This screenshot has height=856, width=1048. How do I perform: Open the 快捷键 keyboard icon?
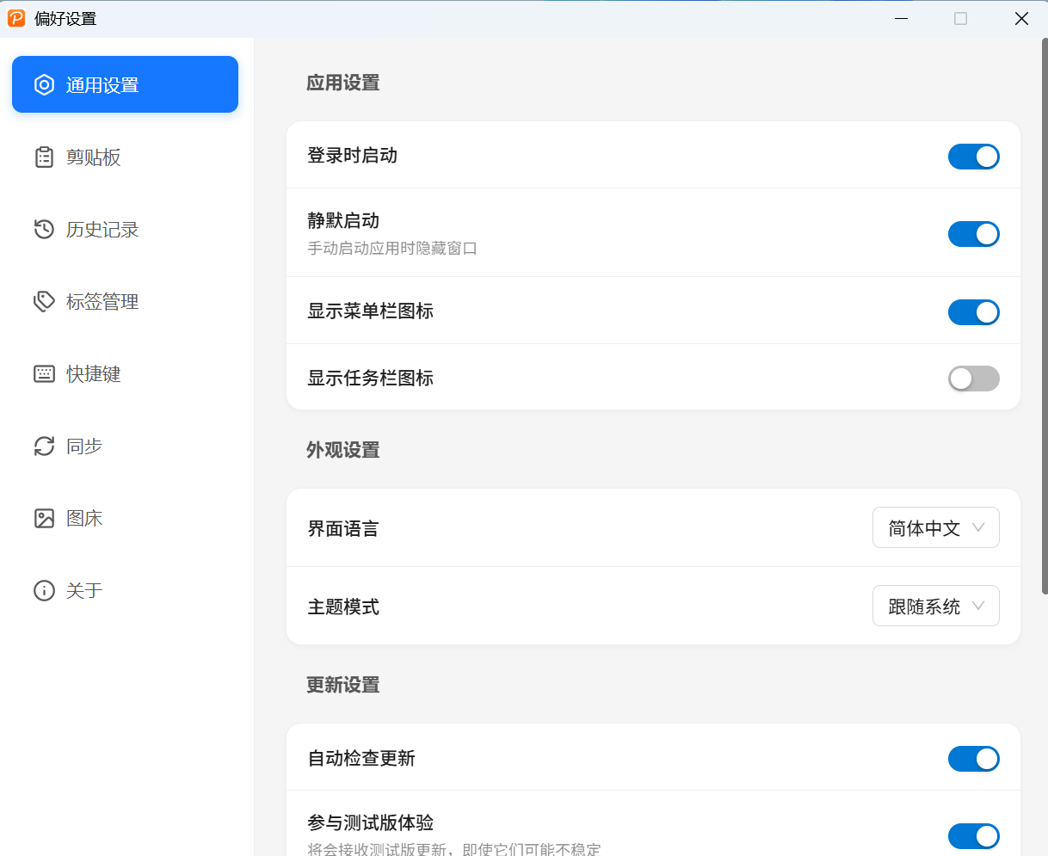[44, 373]
